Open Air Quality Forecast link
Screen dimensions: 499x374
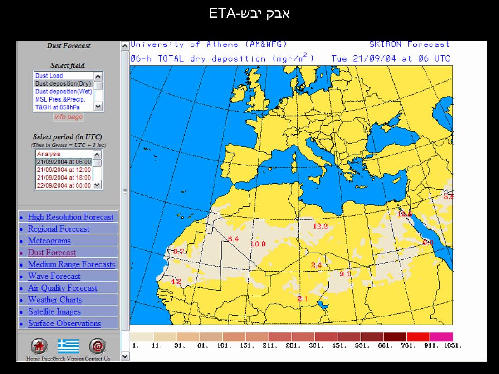tap(63, 288)
